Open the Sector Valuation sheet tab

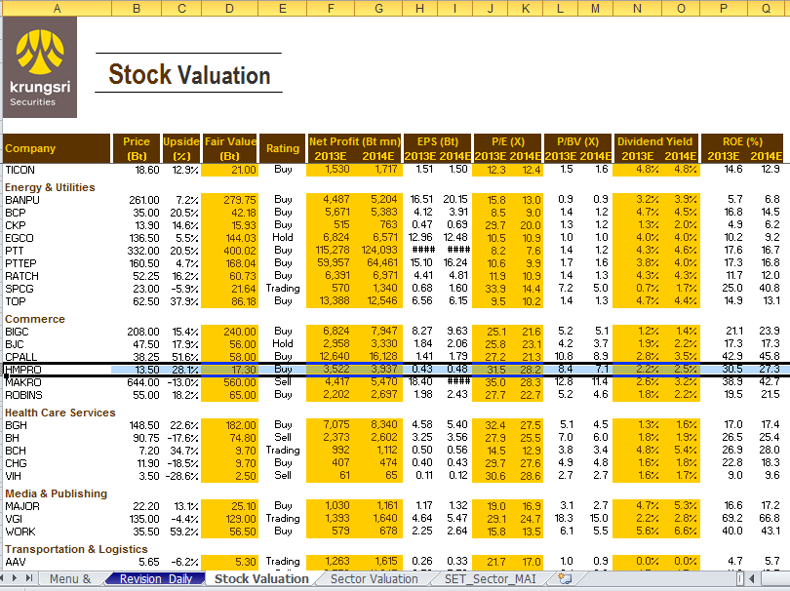coord(374,579)
